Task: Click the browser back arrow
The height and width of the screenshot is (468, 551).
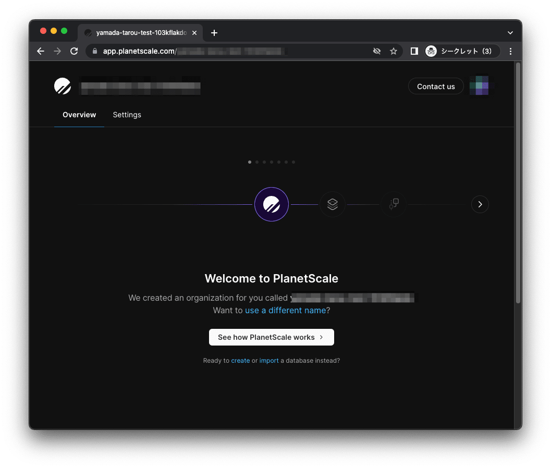Action: tap(41, 51)
